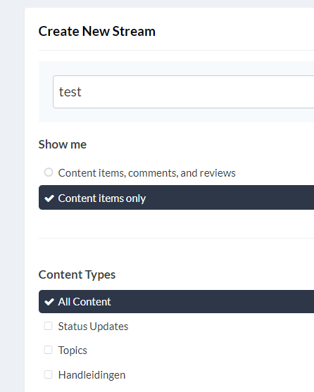Choose the "Content items only" label text
This screenshot has height=392, width=314.
102,198
